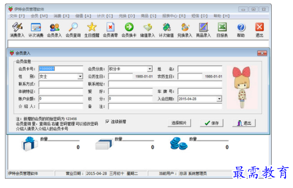Open the 商品 [S] menu
The image size is (293, 188).
coord(148,16)
